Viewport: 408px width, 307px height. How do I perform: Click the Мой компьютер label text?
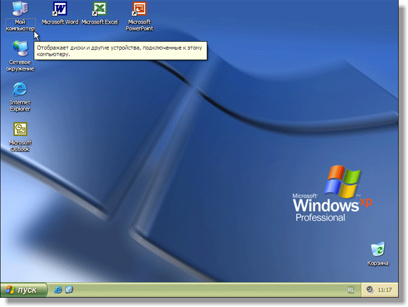click(21, 25)
